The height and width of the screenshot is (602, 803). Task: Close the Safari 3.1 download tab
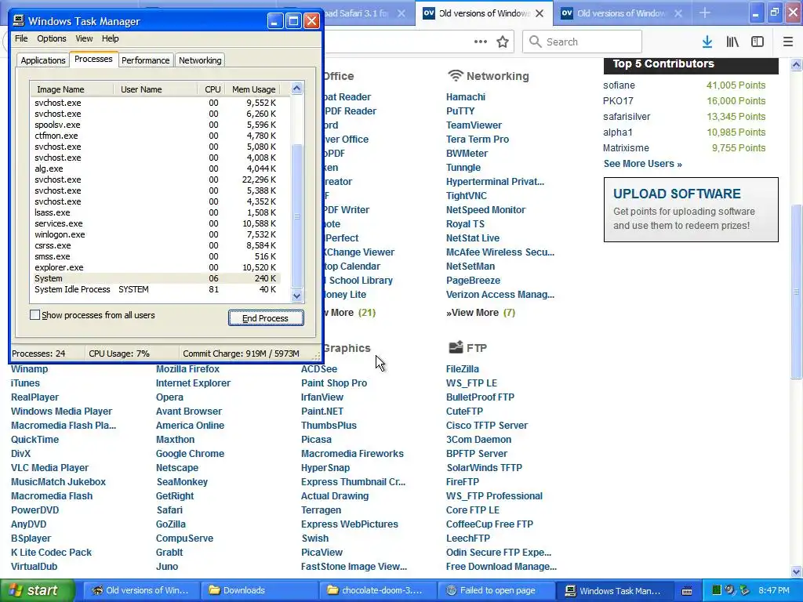[401, 14]
